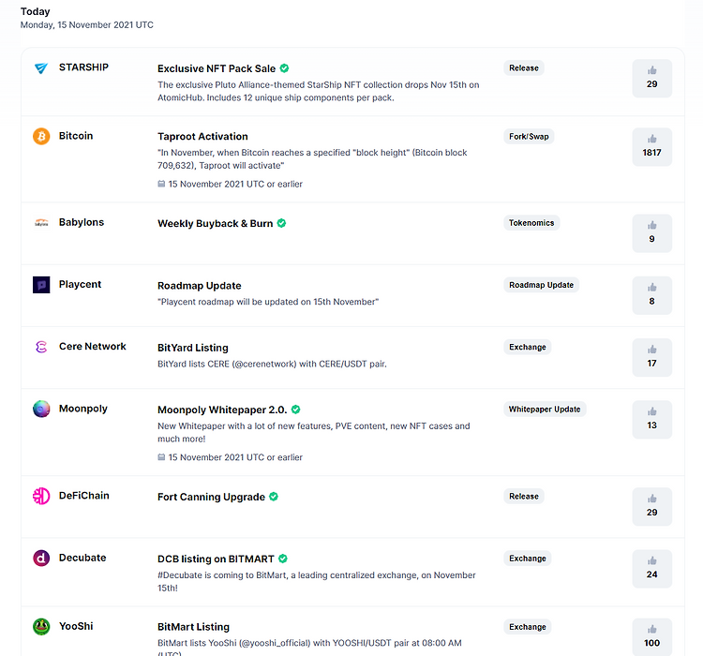Click verified checkmark beside Weekly Buyback & Burn
This screenshot has width=703, height=656.
(281, 223)
